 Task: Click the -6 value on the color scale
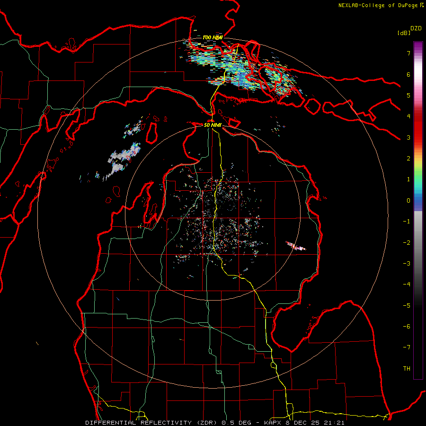[x=407, y=327]
